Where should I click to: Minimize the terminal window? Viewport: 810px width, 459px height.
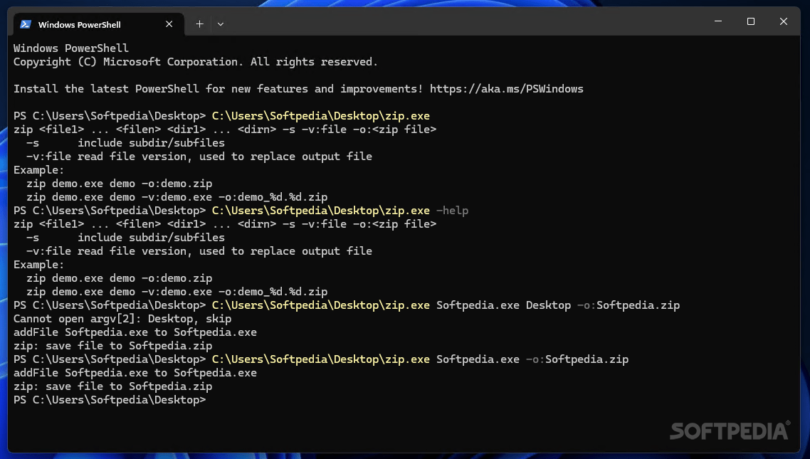coord(718,21)
